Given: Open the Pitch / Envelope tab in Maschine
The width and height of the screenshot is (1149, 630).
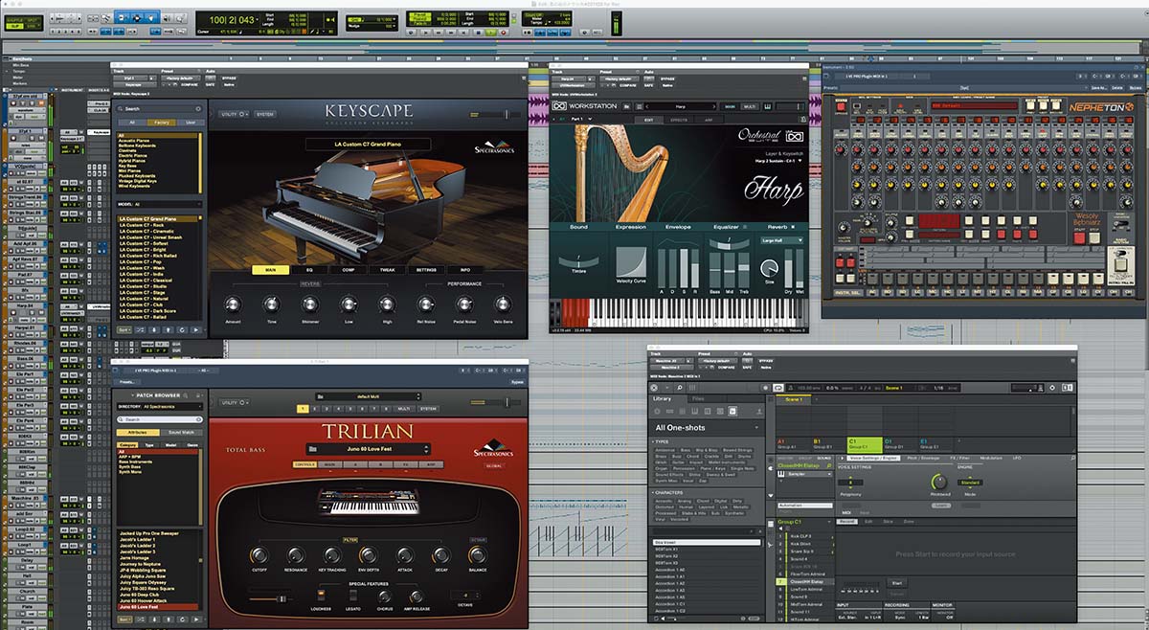Looking at the screenshot, I should coord(923,458).
